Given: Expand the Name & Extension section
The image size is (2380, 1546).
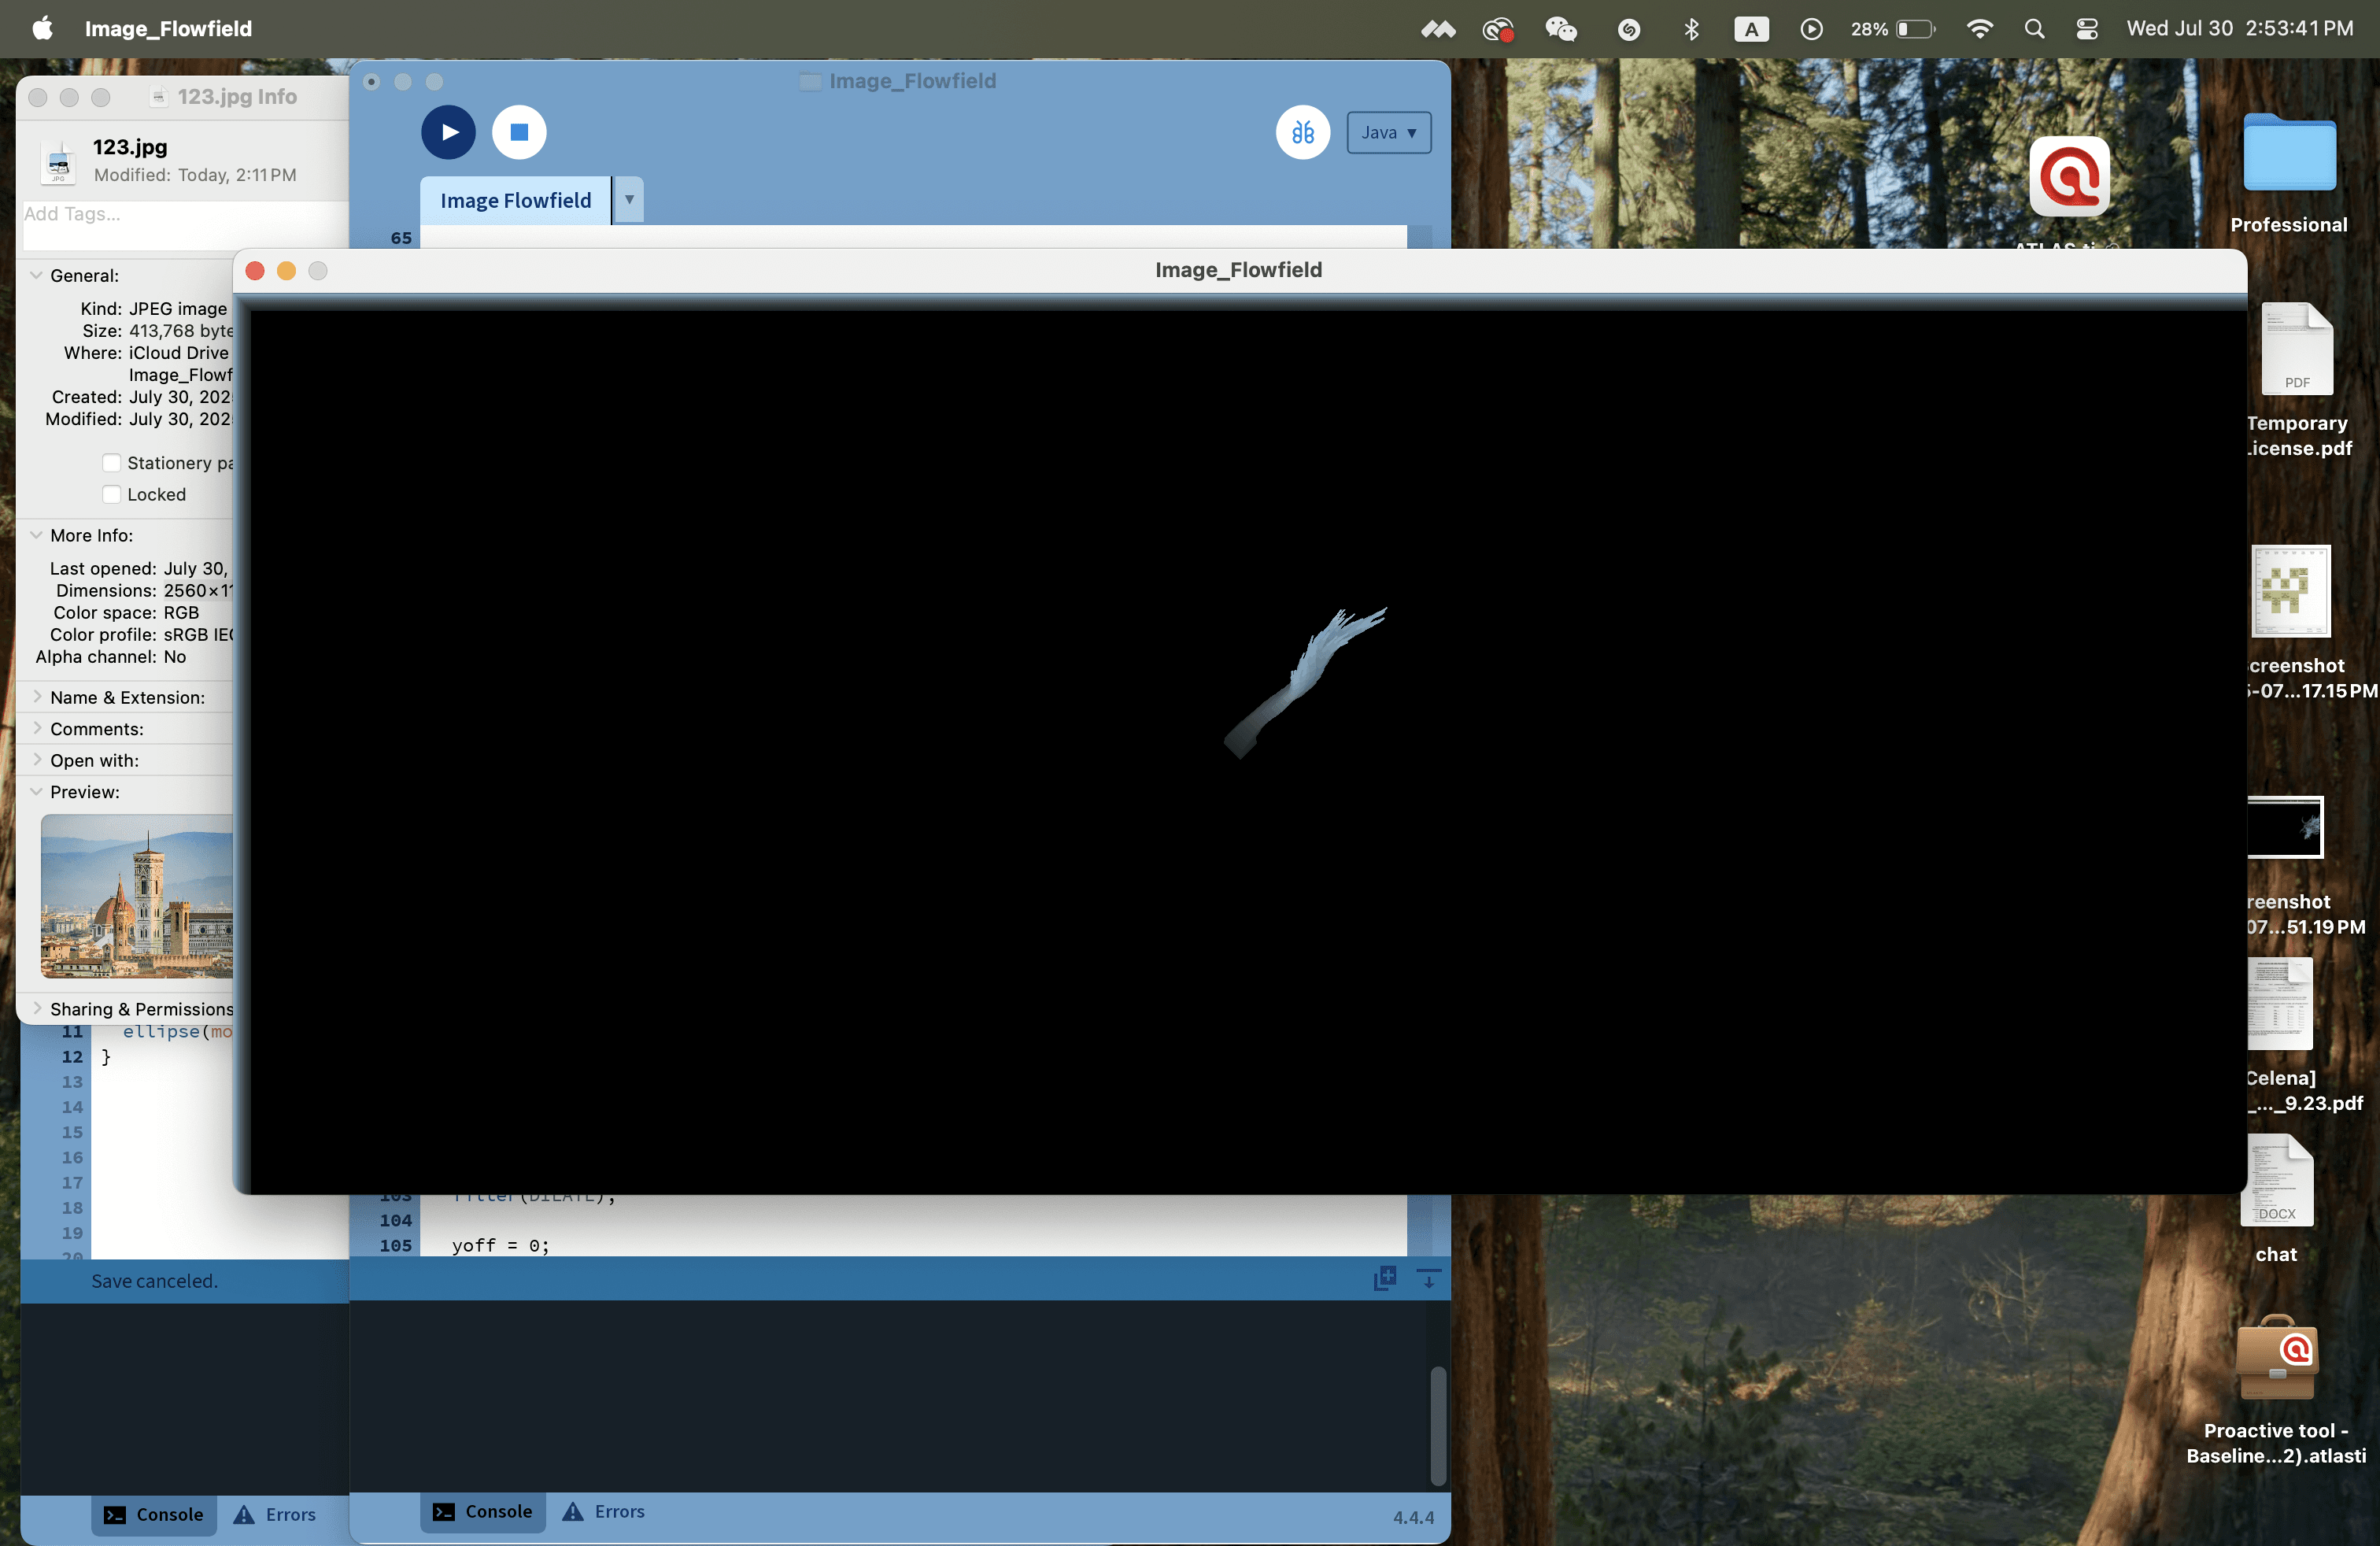Looking at the screenshot, I should (36, 697).
